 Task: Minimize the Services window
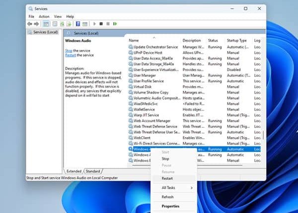pos(232,8)
